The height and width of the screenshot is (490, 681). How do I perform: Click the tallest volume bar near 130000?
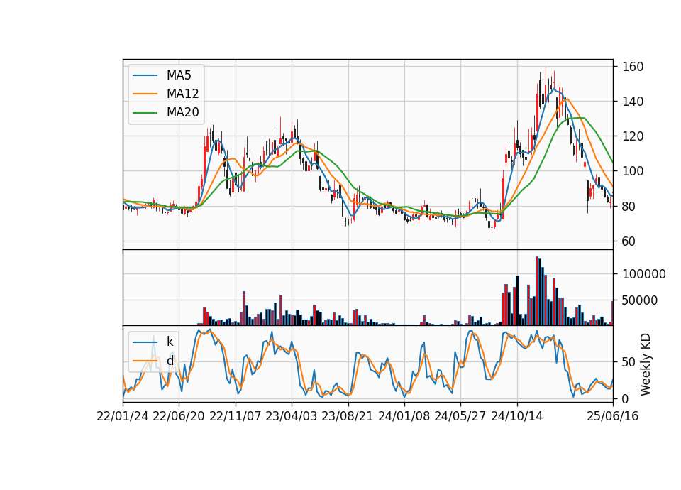tap(537, 291)
